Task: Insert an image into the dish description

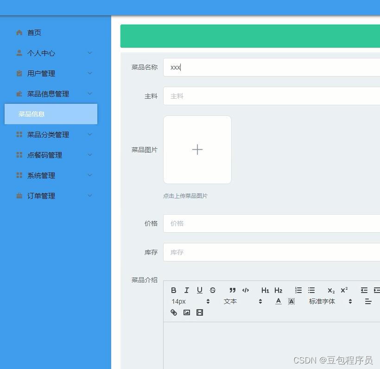Action: (186, 312)
